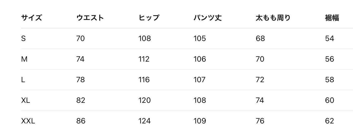Click the パンツ丈 column header

pyautogui.click(x=208, y=18)
